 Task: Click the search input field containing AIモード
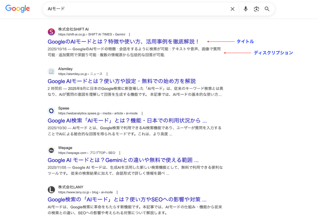(137, 9)
